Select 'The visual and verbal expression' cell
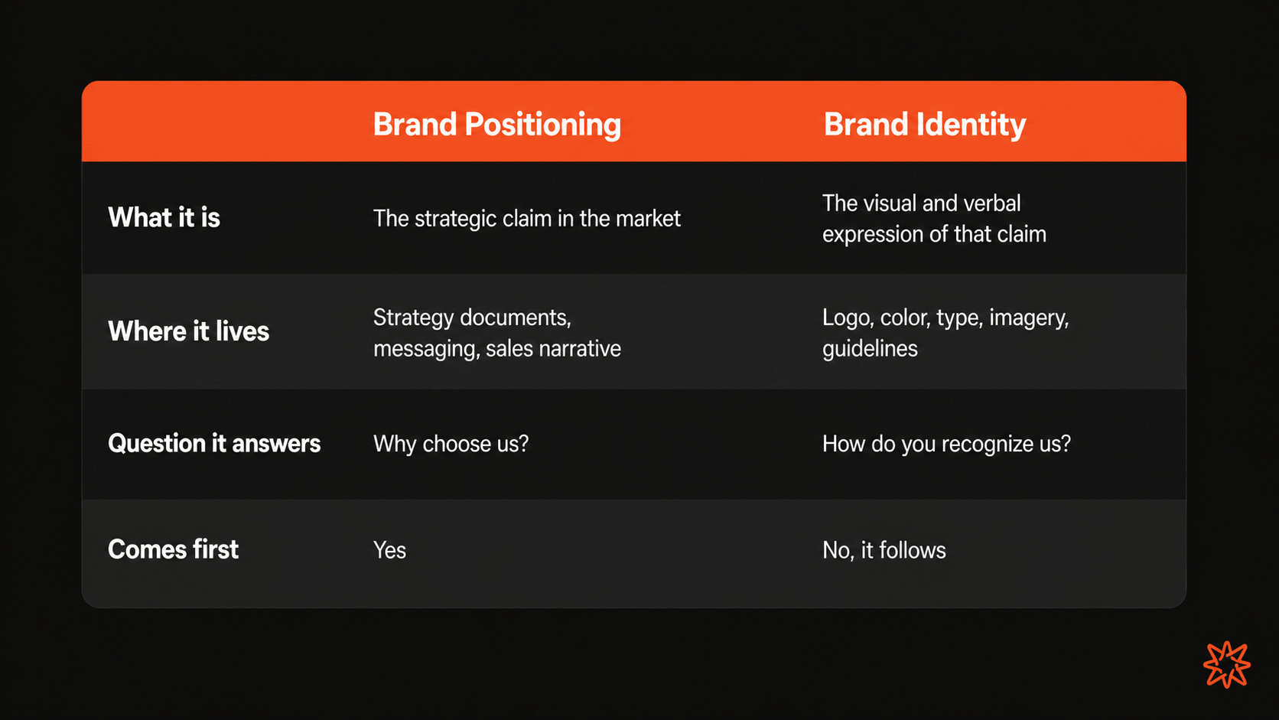The image size is (1279, 720). [x=934, y=219]
